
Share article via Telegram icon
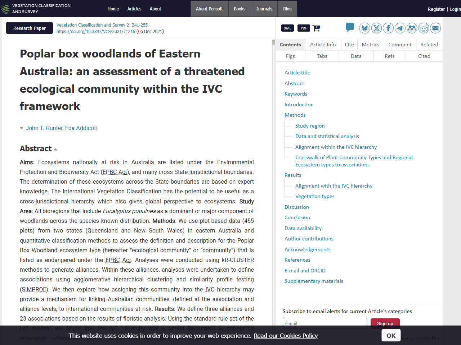(x=400, y=28)
